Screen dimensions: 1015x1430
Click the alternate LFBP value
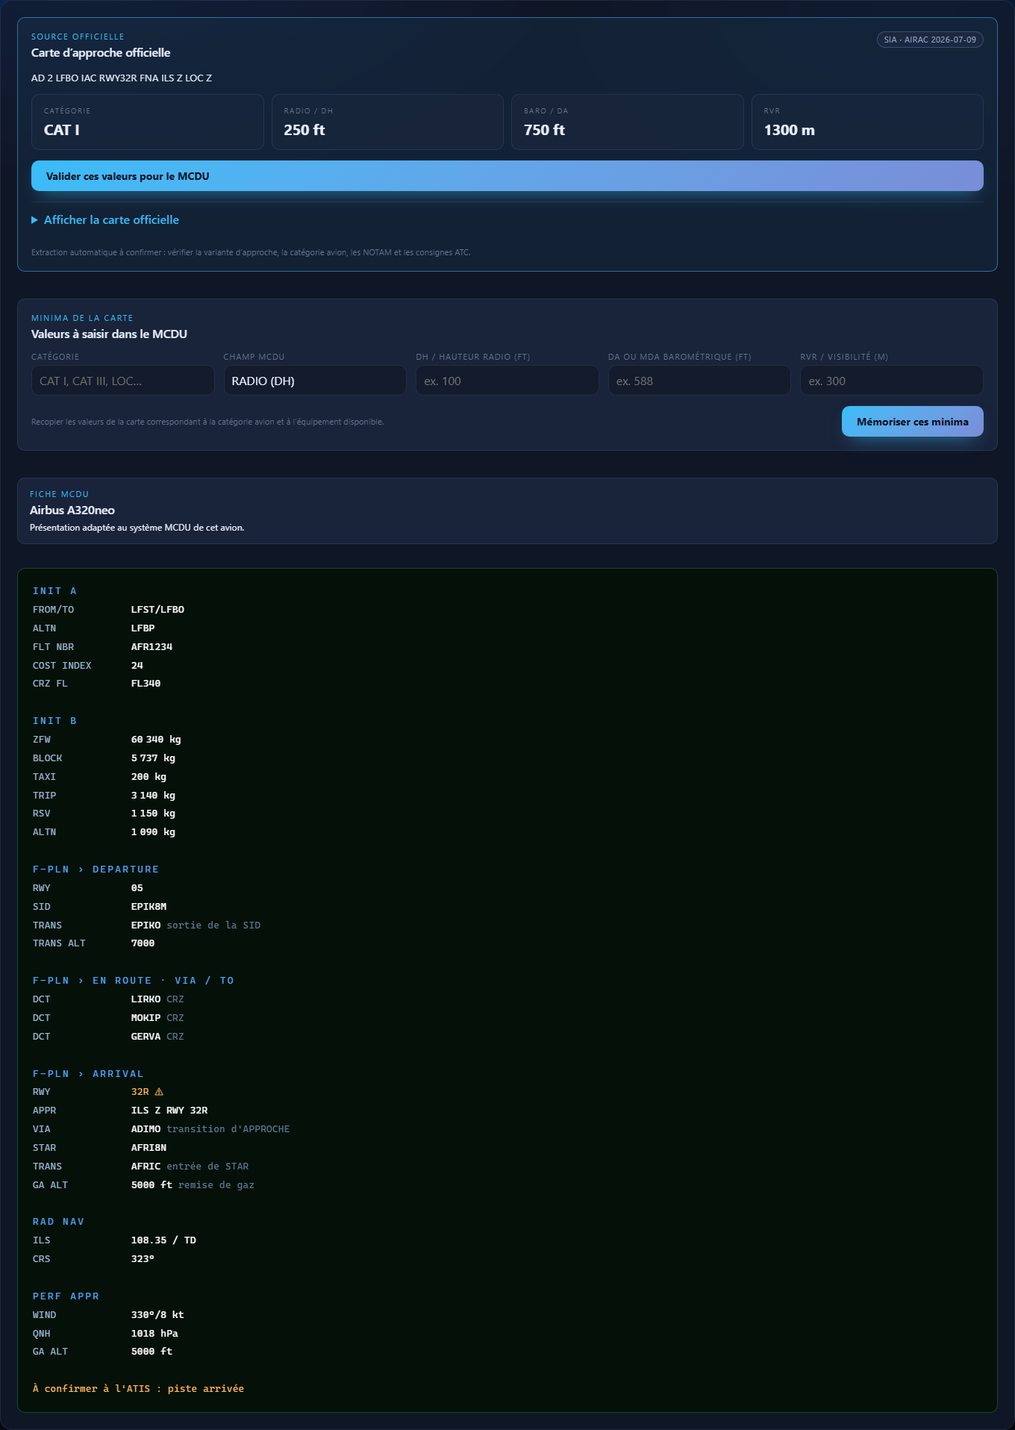tap(143, 628)
